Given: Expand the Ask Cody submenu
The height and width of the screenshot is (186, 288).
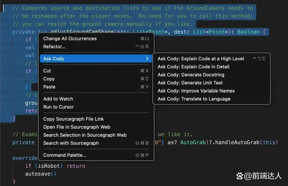Looking at the screenshot, I should coord(54,59).
